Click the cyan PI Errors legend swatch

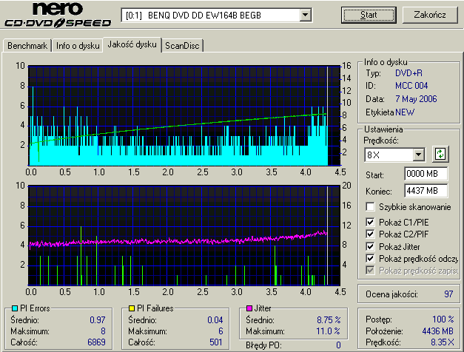coord(15,308)
